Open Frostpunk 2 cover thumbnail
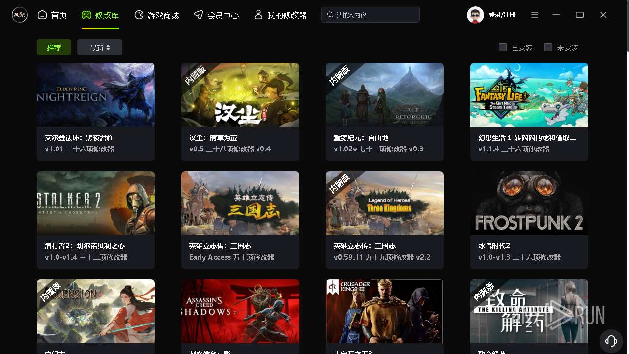This screenshot has width=629, height=354. pos(529,203)
